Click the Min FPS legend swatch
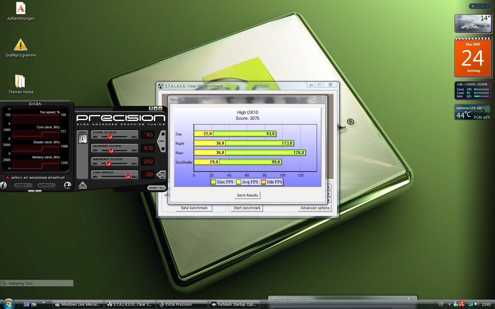This screenshot has height=309, width=495. 263,182
